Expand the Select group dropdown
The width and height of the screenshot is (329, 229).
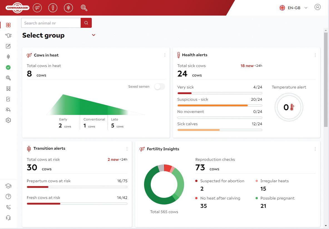click(x=93, y=35)
